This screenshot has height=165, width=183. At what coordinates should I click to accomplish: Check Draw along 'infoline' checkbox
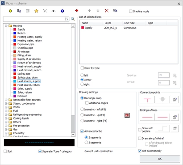pos(140,138)
